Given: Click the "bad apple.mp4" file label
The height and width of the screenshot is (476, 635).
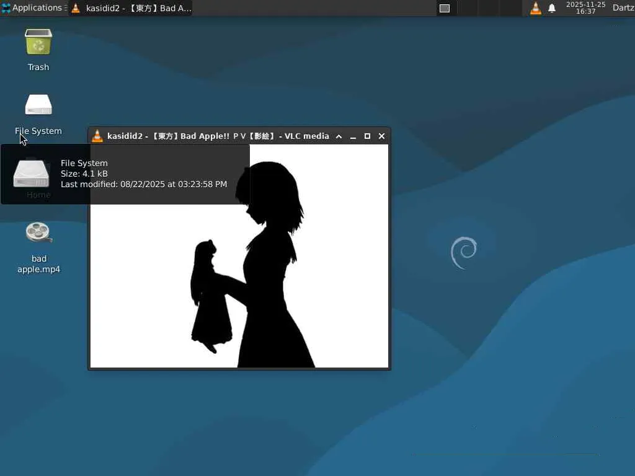Looking at the screenshot, I should pos(39,264).
